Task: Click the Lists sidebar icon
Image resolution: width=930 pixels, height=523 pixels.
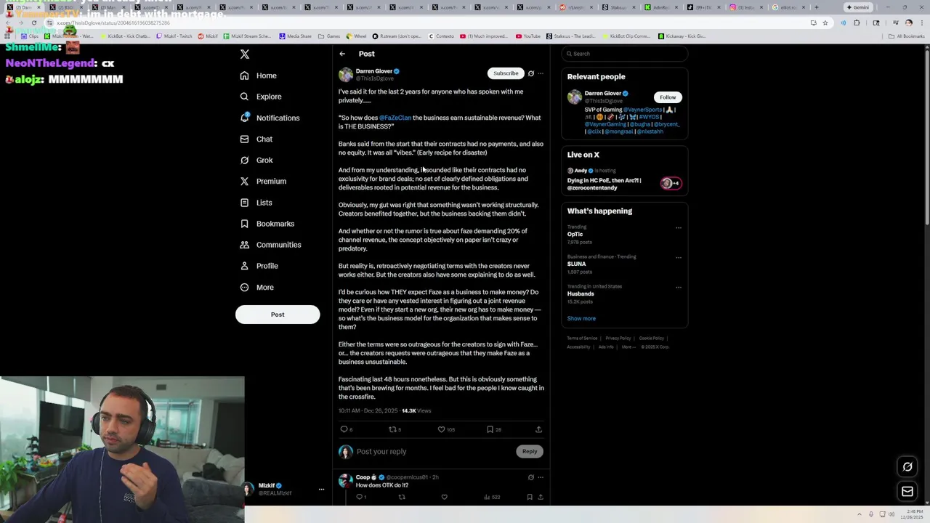Action: [244, 203]
